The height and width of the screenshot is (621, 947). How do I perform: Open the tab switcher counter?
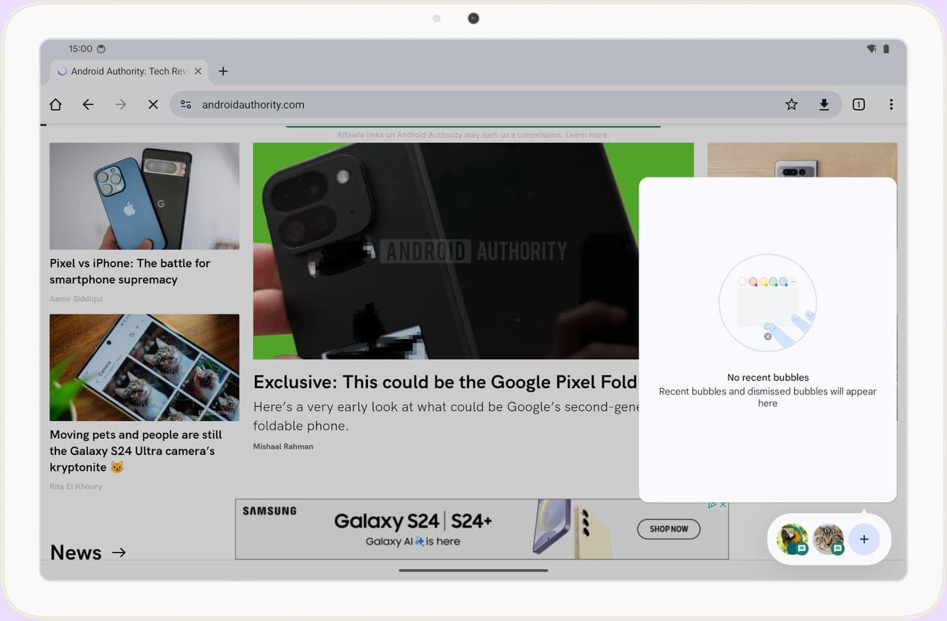(x=858, y=105)
